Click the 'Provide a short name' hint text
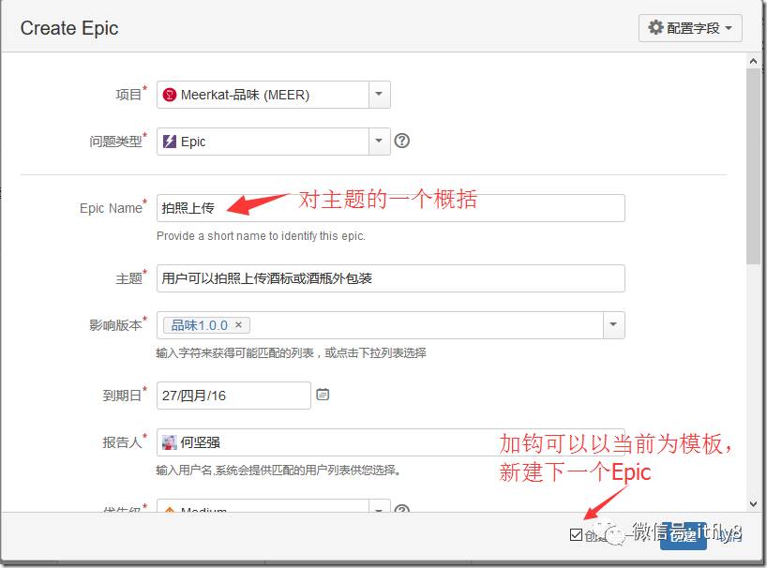Image resolution: width=767 pixels, height=568 pixels. [261, 235]
